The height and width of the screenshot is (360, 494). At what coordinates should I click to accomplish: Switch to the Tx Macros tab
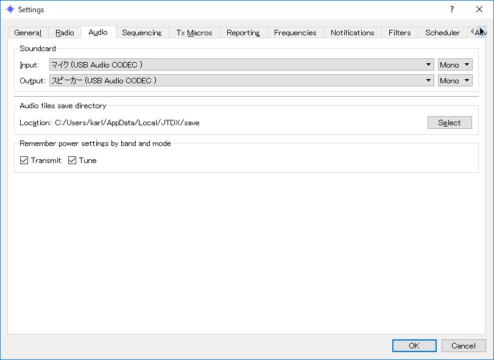coord(194,33)
